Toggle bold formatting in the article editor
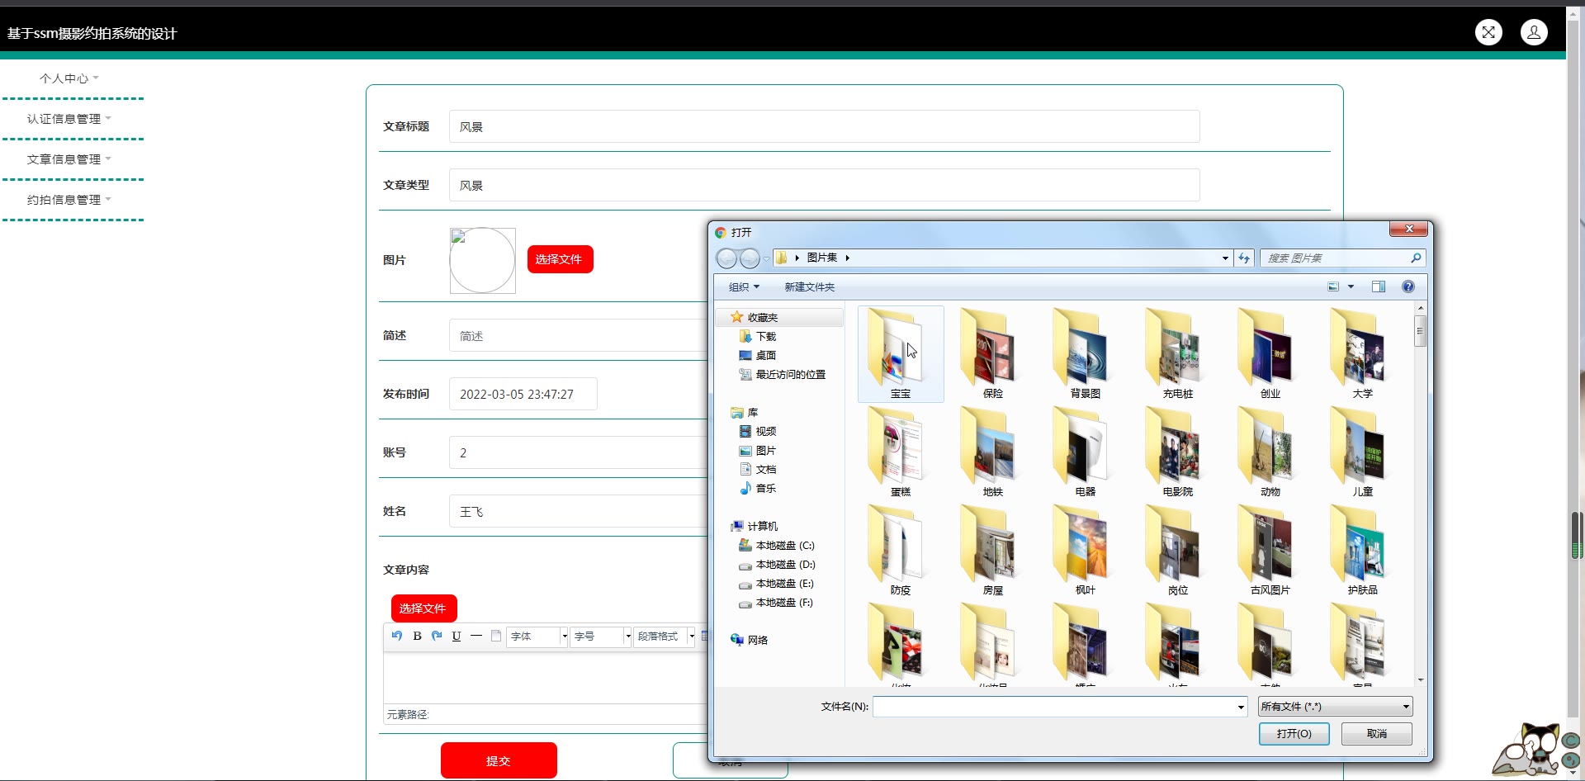Image resolution: width=1585 pixels, height=781 pixels. click(417, 636)
